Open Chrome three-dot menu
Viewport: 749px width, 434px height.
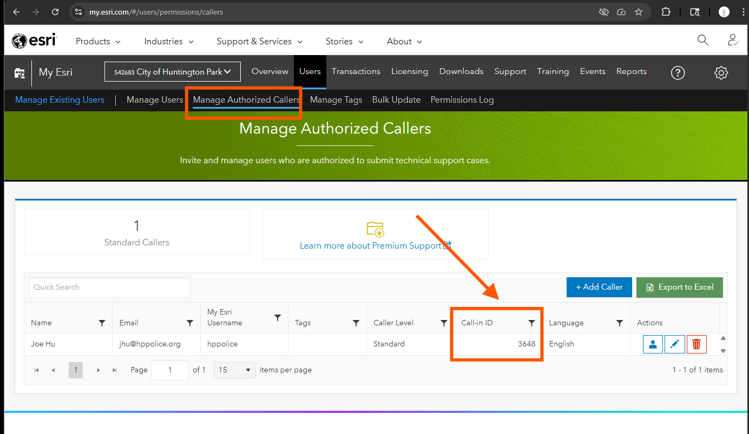tap(743, 12)
